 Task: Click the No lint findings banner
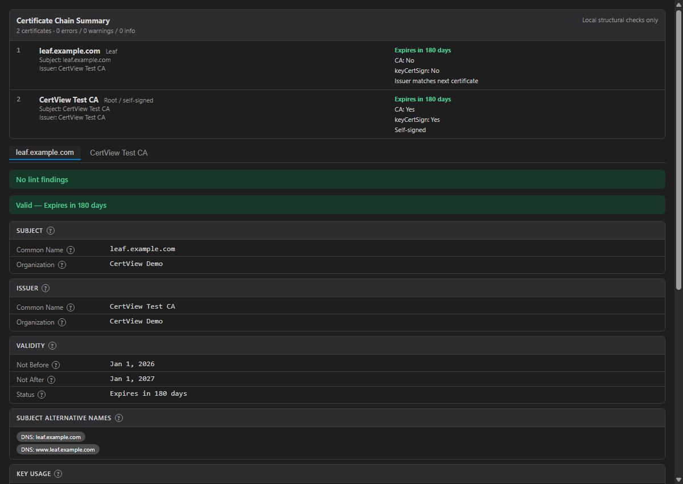coord(337,179)
